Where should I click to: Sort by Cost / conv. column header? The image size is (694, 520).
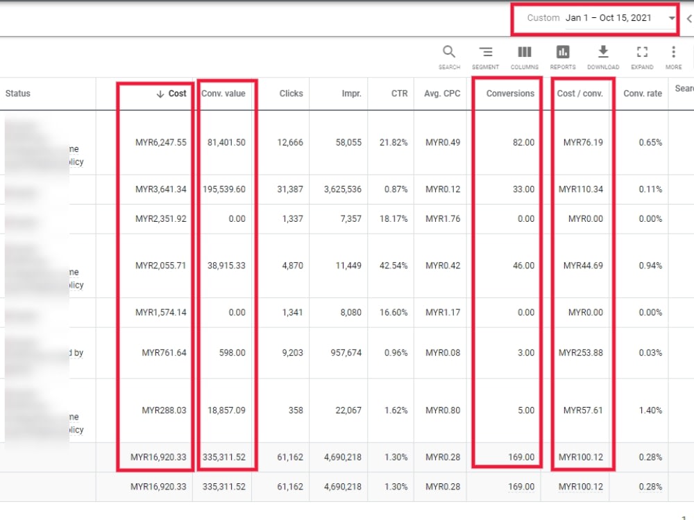(579, 94)
